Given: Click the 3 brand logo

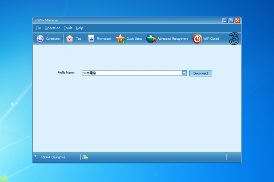Looking at the screenshot, I should tap(234, 38).
